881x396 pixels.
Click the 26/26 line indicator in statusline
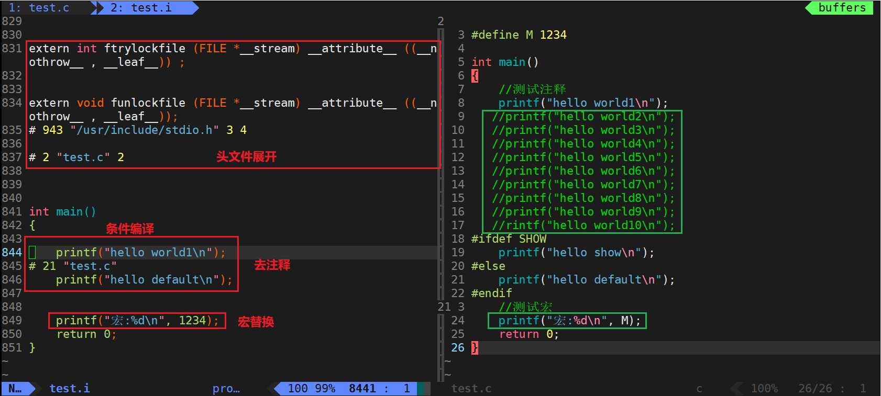tap(815, 389)
